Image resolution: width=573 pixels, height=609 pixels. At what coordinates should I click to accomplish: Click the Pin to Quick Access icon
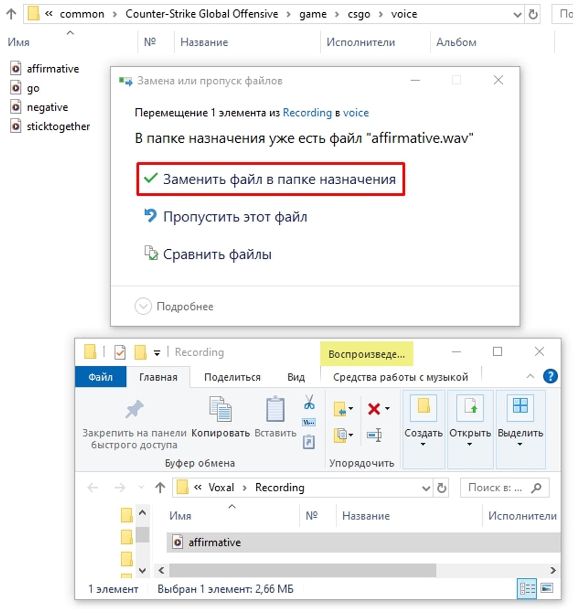coord(136,409)
